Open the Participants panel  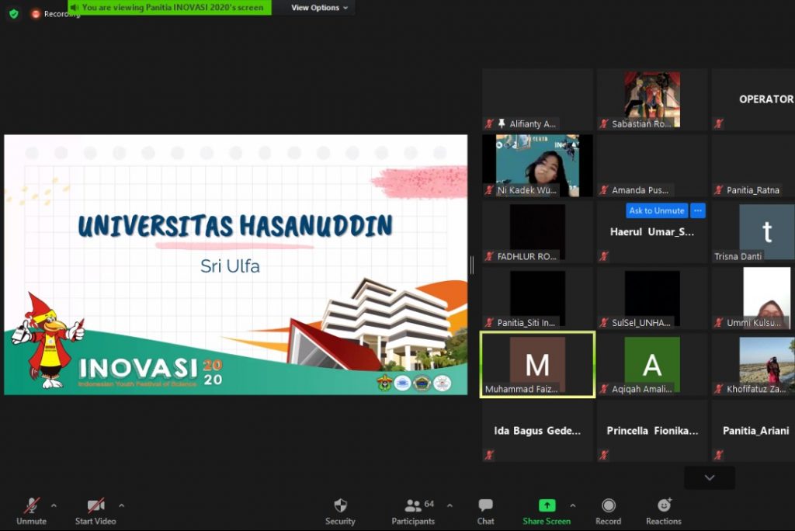pyautogui.click(x=413, y=506)
